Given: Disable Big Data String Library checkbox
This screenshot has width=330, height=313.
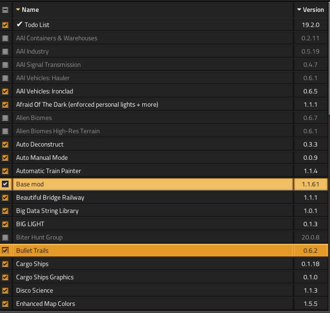Looking at the screenshot, I should 5,211.
